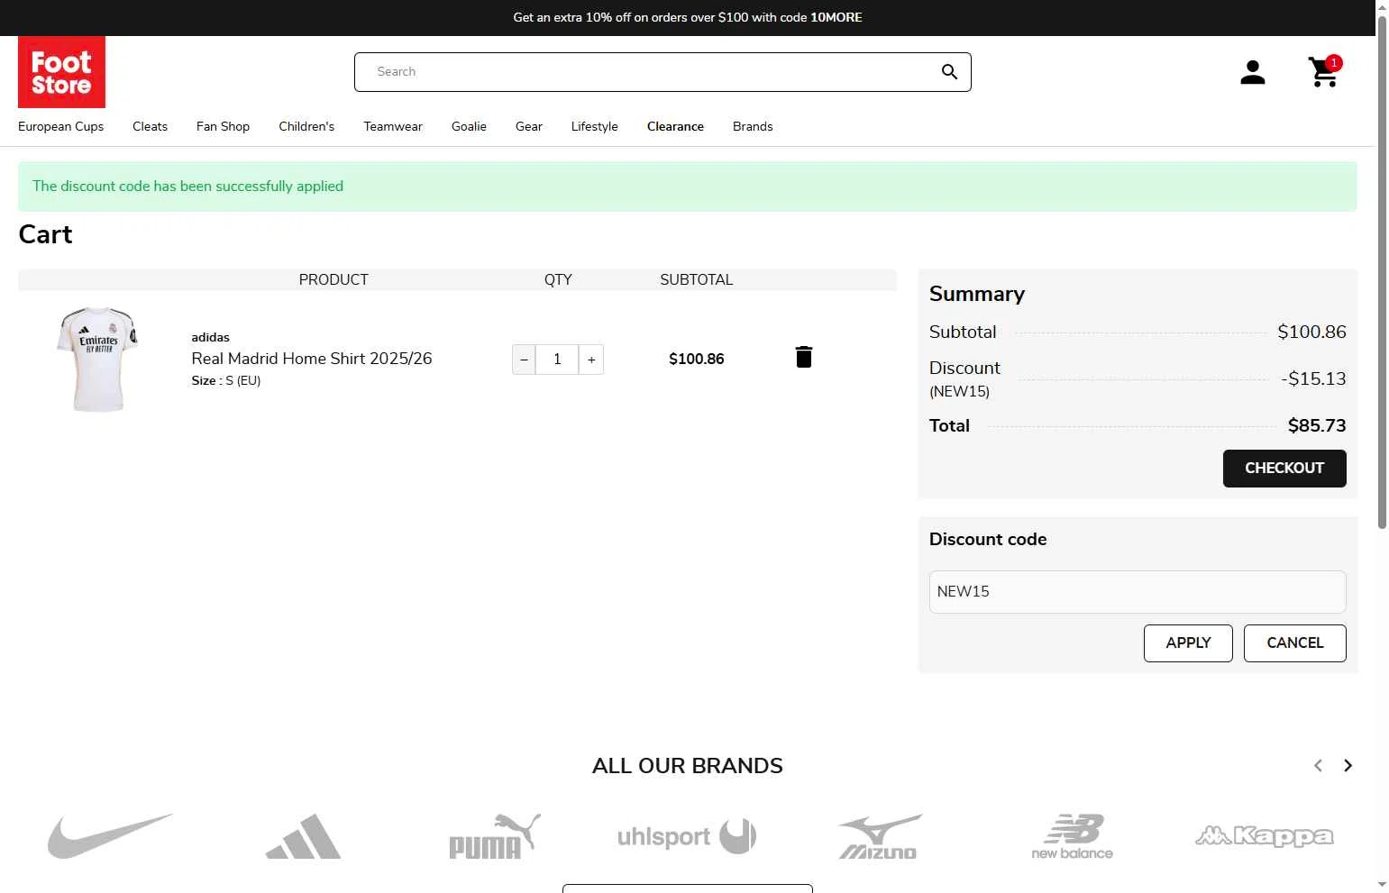Viewport: 1389px width, 893px height.
Task: Open the Gear menu
Action: [x=529, y=126]
